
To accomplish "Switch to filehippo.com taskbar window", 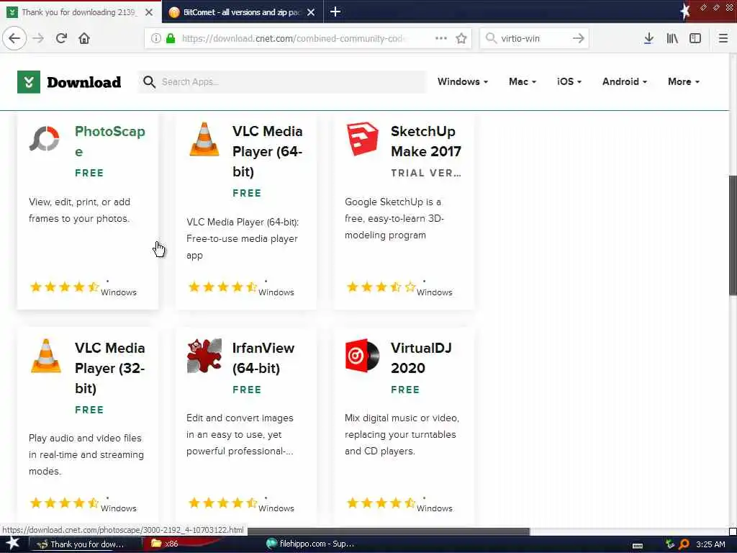I will pos(310,544).
